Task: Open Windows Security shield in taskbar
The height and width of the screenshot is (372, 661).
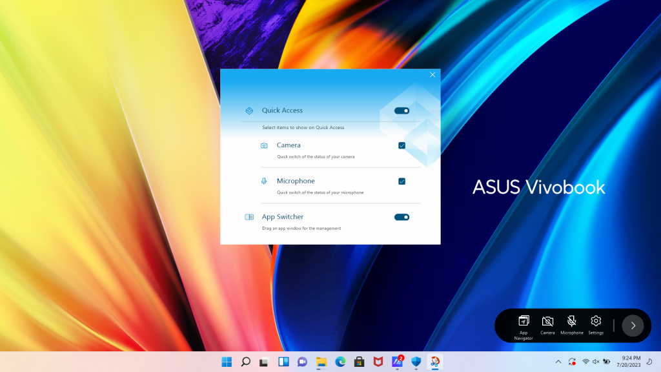Action: (416, 362)
